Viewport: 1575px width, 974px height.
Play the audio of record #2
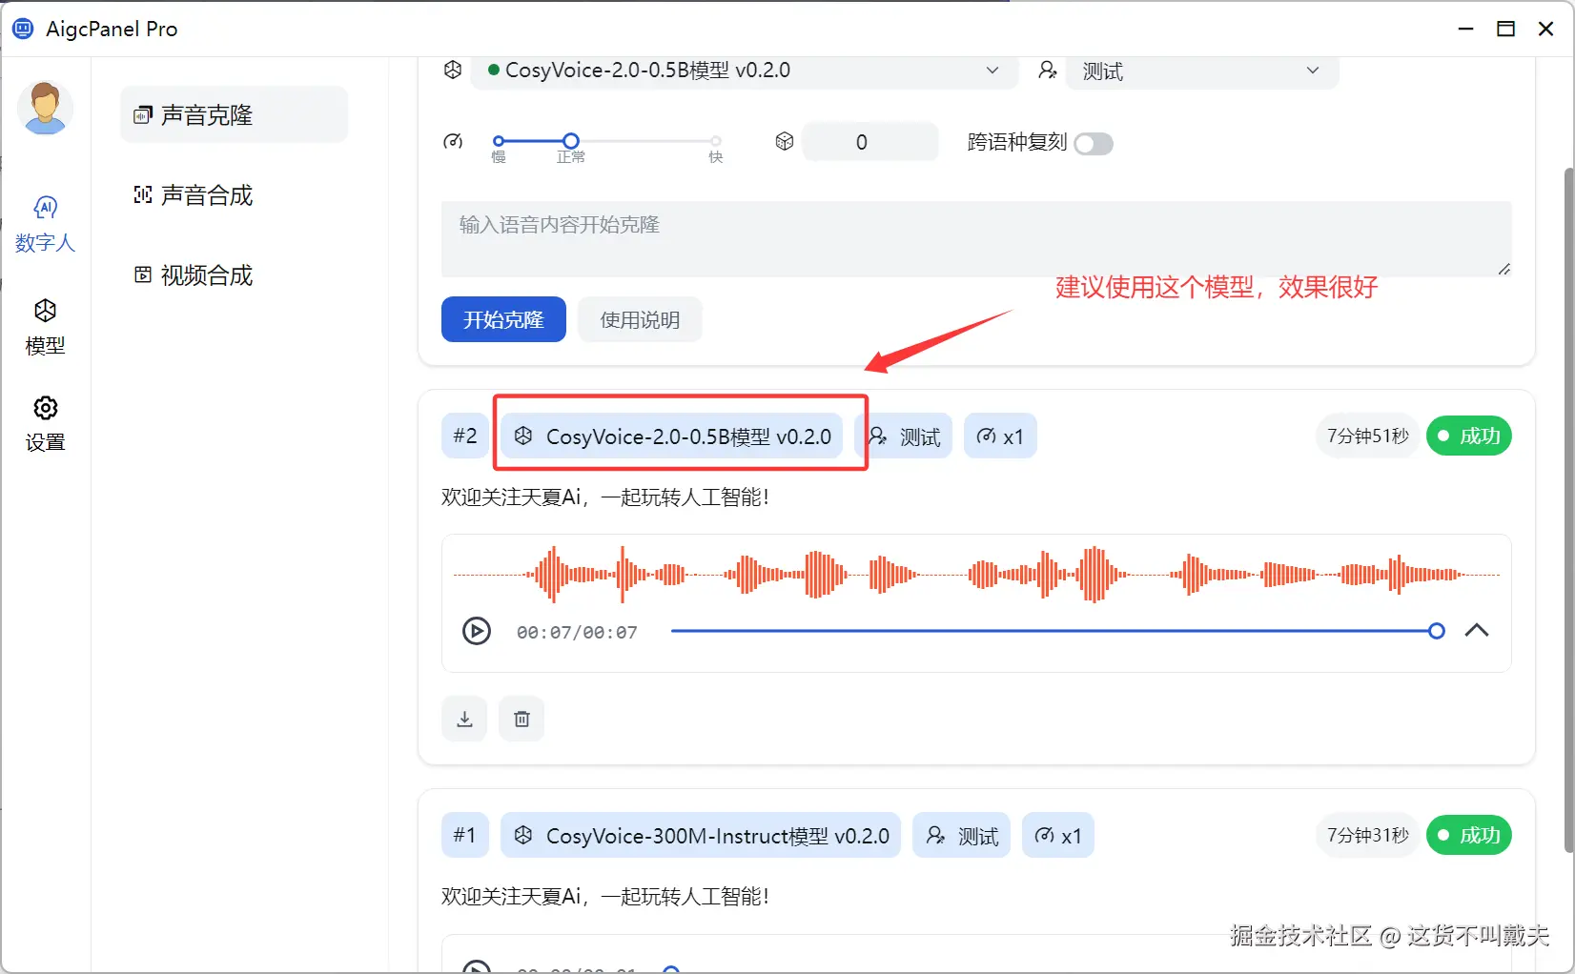477,631
